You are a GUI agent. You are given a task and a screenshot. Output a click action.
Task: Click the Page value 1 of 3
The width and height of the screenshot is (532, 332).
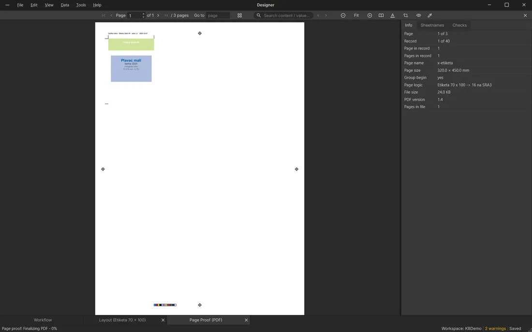click(443, 33)
